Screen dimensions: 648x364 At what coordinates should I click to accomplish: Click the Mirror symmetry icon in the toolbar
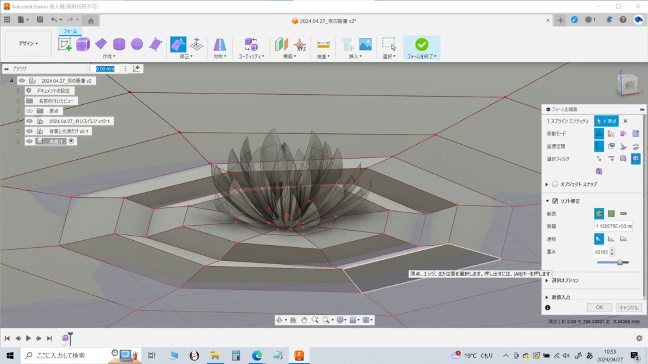click(x=220, y=44)
